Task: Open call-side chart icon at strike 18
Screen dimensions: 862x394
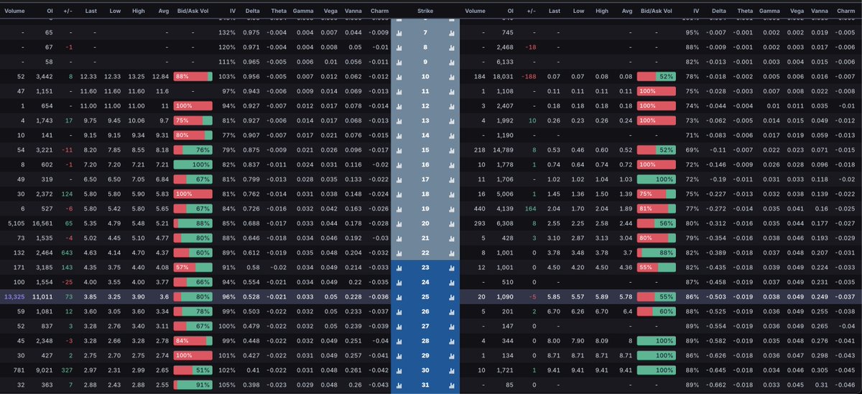Action: point(398,194)
